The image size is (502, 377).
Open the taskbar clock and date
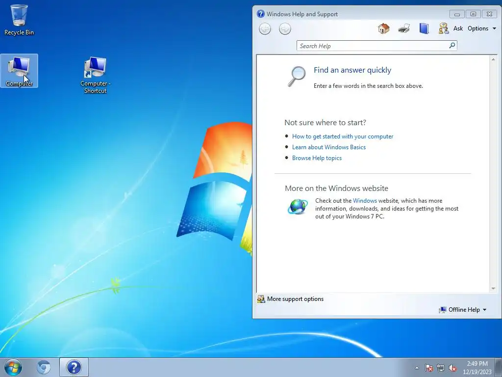[x=477, y=368]
